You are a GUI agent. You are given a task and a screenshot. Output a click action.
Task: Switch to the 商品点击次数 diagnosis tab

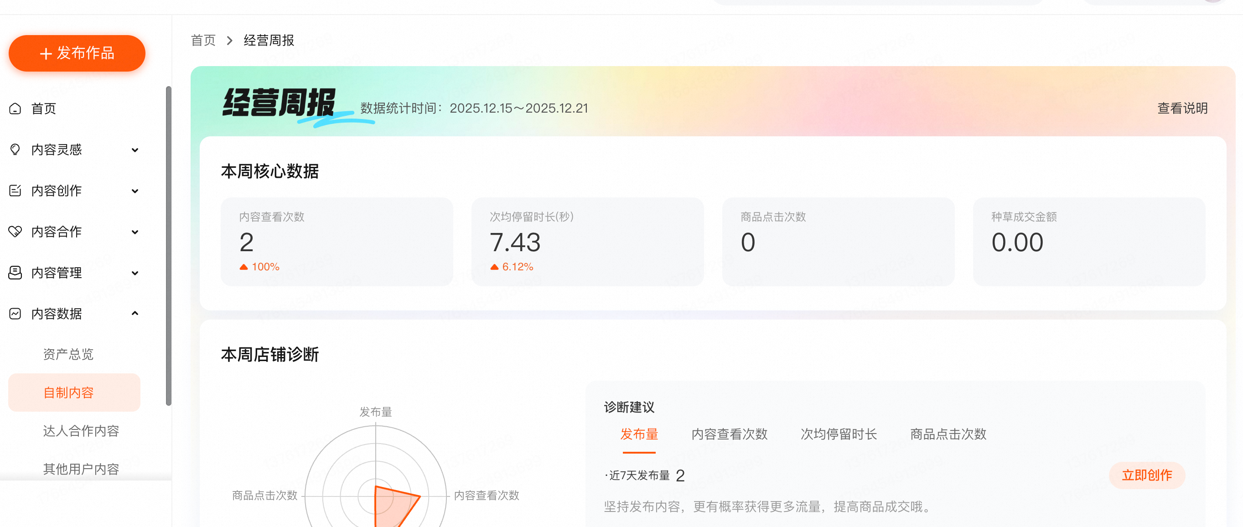click(x=948, y=434)
